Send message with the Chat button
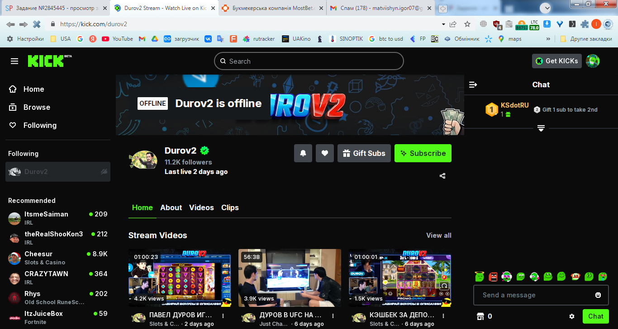 coord(595,316)
